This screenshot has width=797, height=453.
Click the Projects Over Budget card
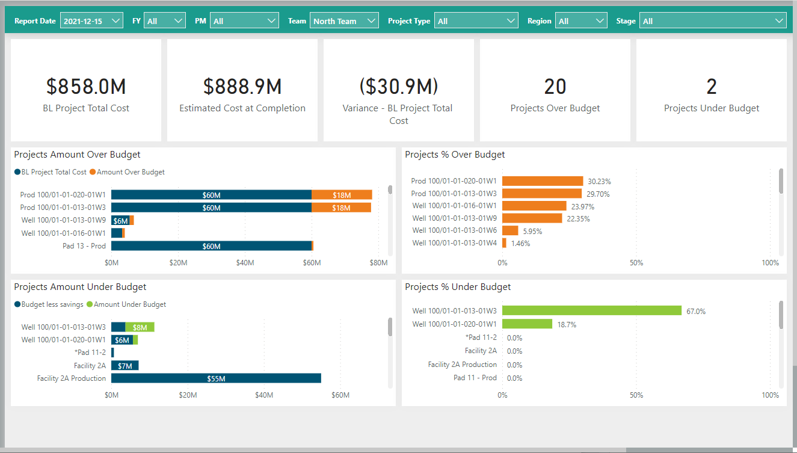point(555,90)
